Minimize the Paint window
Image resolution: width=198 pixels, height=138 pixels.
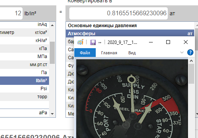(151, 42)
